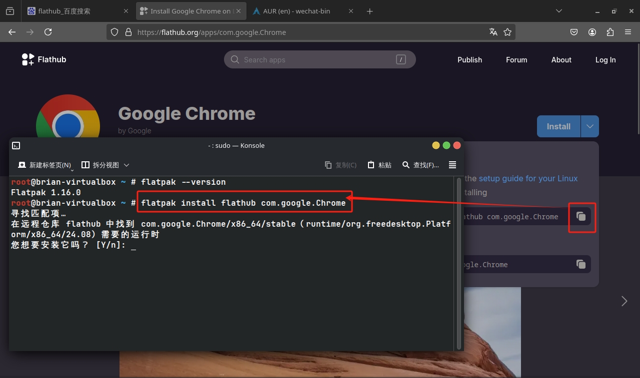
Task: Open Forum in Flathub navigation
Action: click(516, 59)
